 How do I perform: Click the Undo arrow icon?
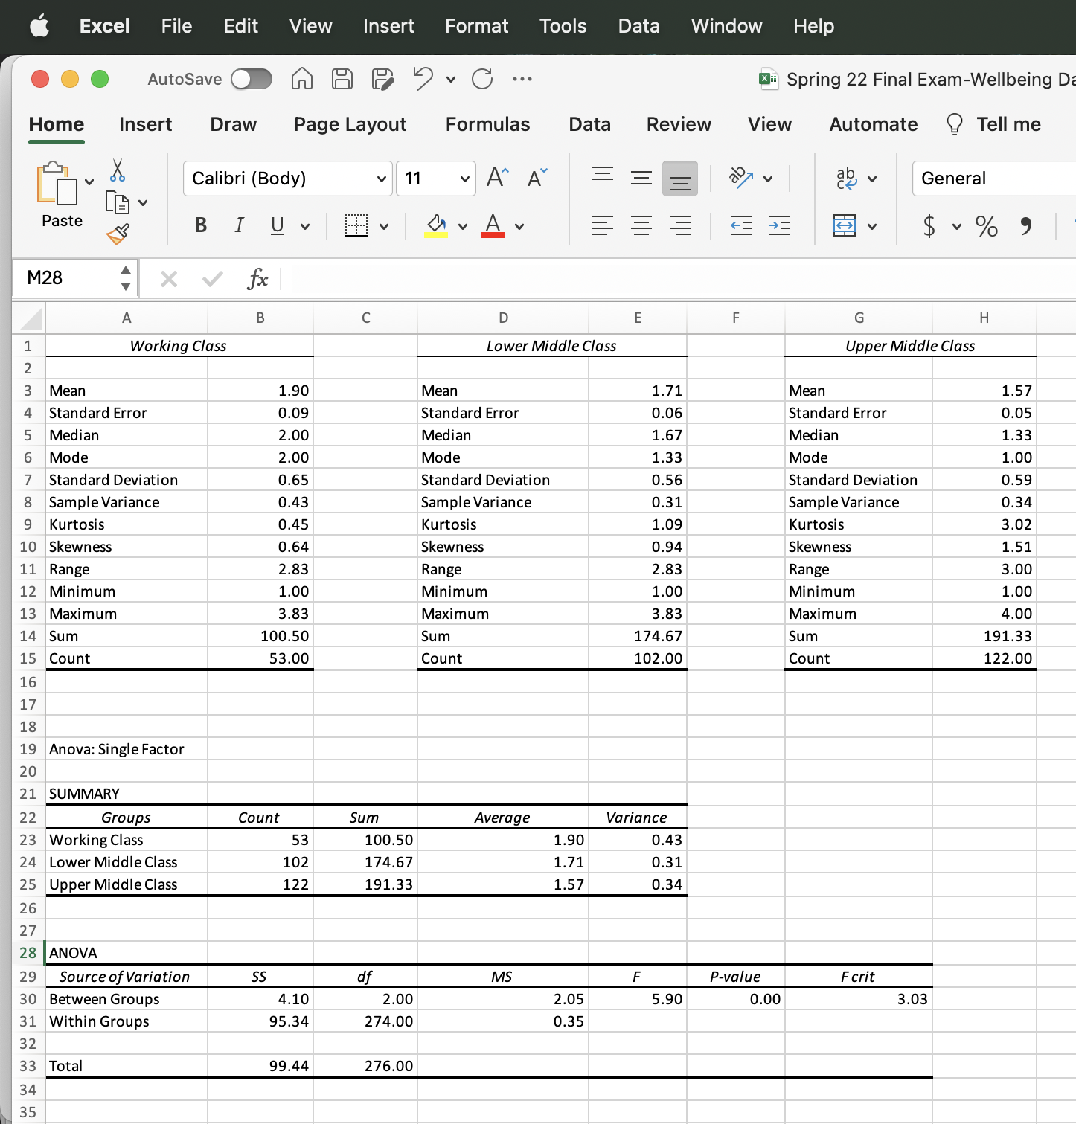pos(423,78)
